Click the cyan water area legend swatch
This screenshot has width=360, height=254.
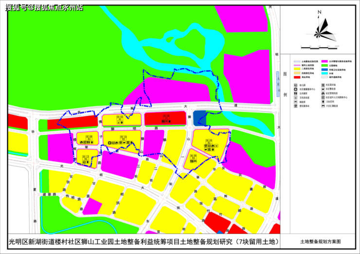[324, 73]
